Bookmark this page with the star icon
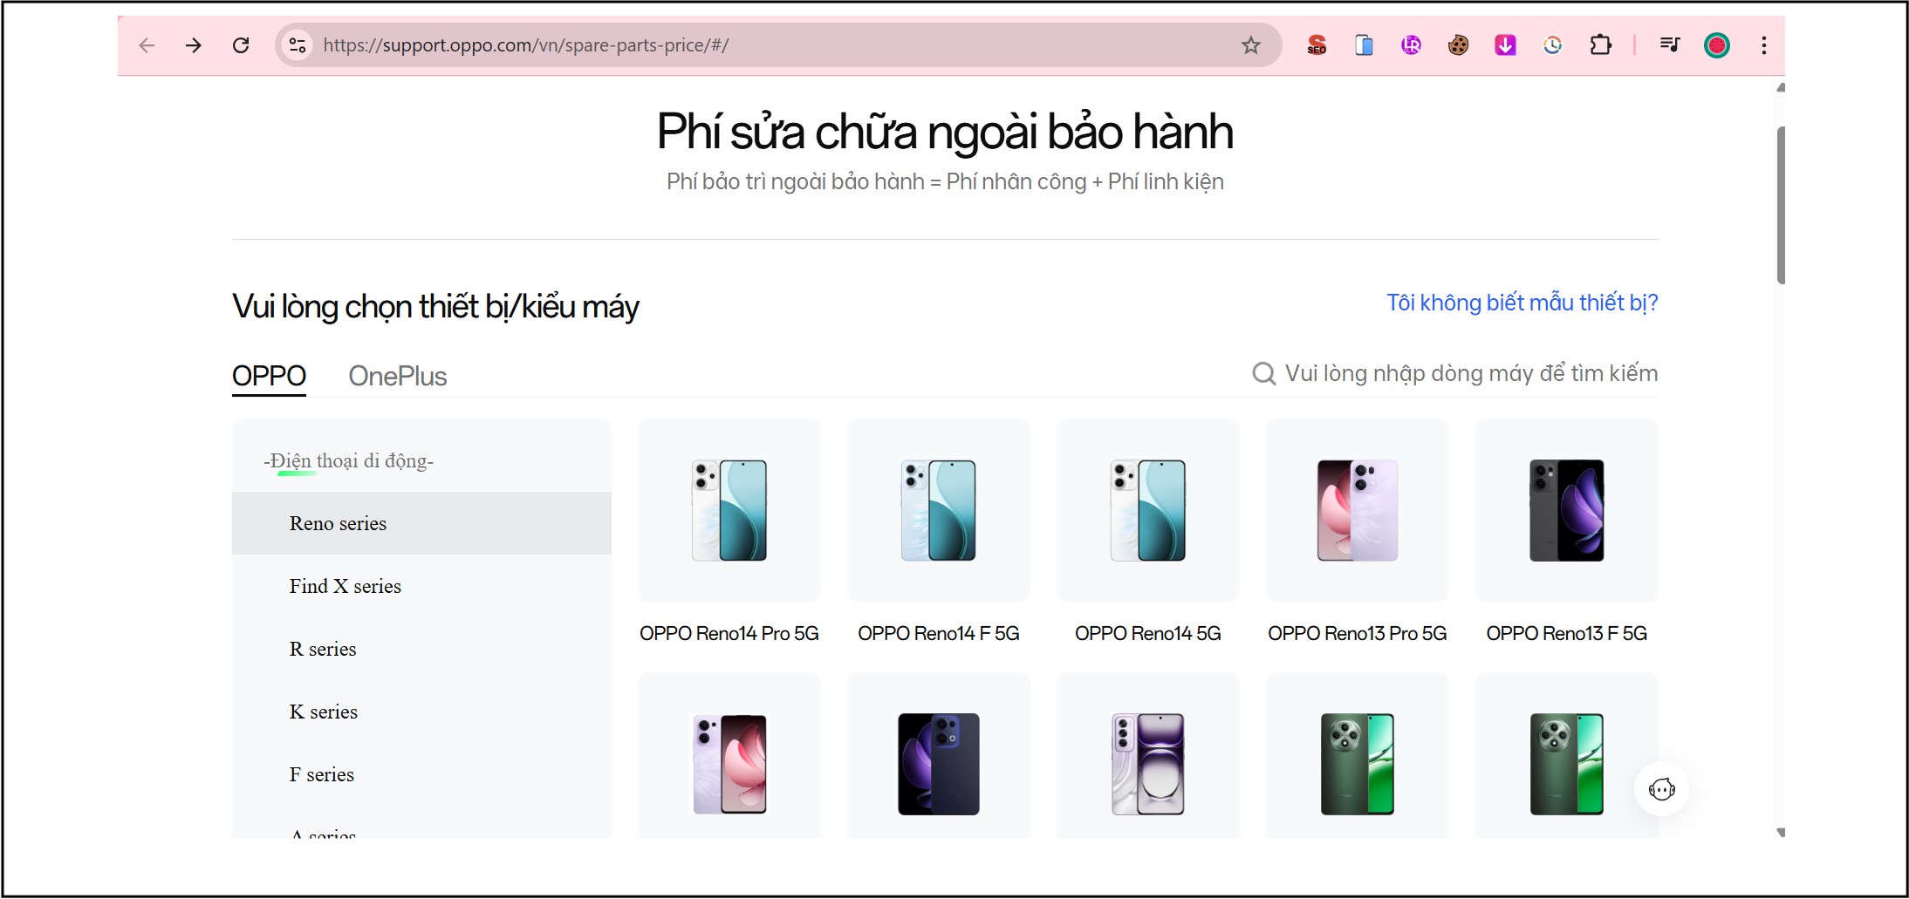This screenshot has width=1909, height=899. pos(1251,44)
